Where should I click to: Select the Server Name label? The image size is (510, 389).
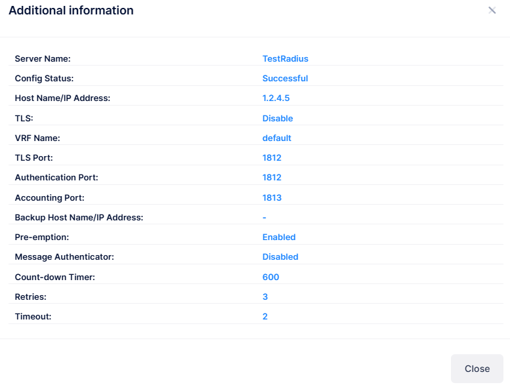click(43, 58)
